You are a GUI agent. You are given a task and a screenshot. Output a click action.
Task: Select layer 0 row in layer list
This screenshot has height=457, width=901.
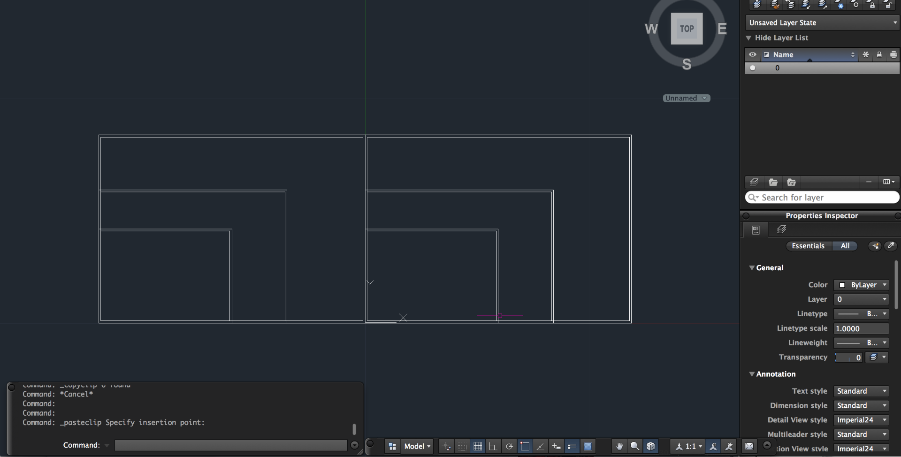click(822, 68)
